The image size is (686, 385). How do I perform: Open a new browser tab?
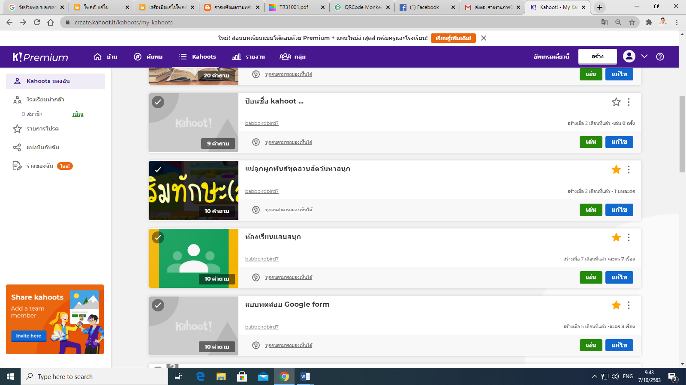tap(600, 7)
